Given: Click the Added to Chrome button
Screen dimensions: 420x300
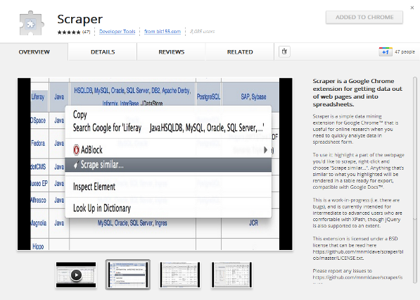Looking at the screenshot, I should 364,17.
